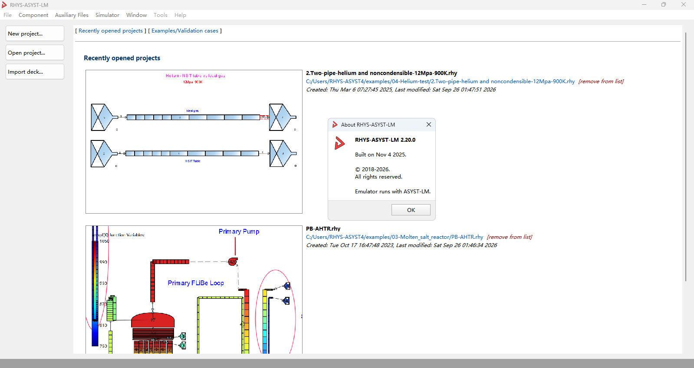Open the PB-AHTR reactor diagram thumbnail
Screen dimensions: 694x368
pyautogui.click(x=194, y=290)
